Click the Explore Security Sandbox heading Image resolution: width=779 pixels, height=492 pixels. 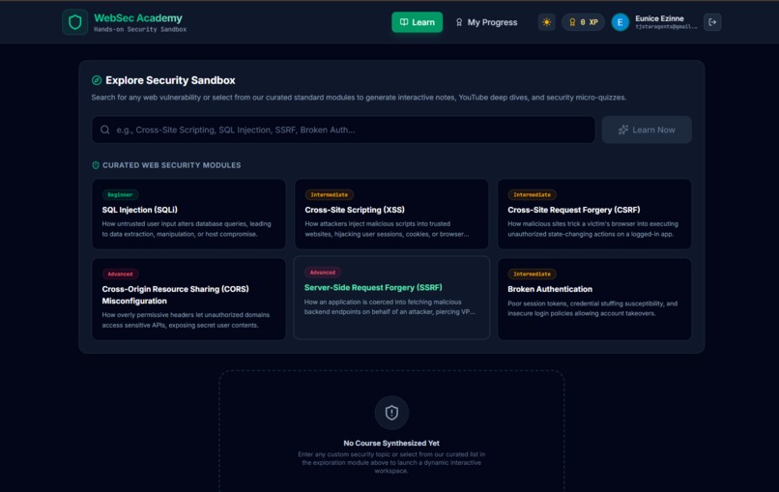[170, 80]
